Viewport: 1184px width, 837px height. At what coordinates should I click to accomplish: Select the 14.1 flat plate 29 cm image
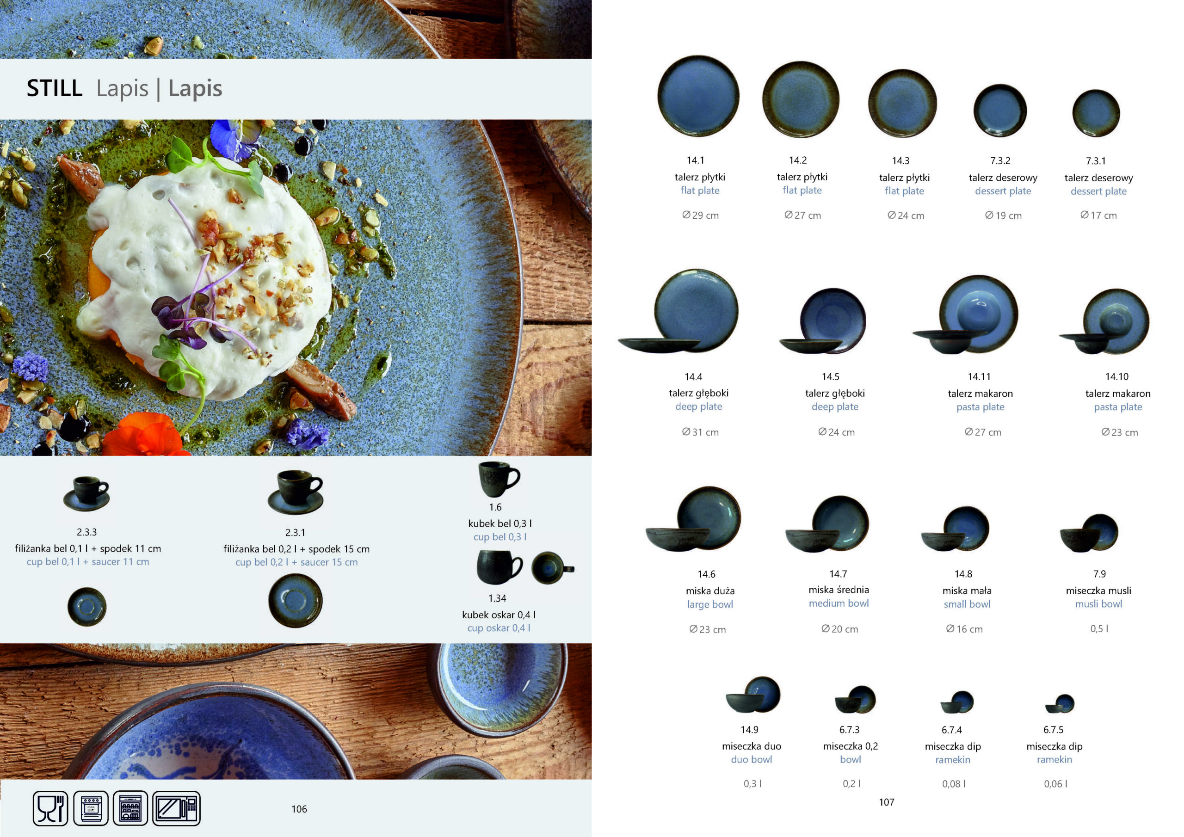point(698,96)
